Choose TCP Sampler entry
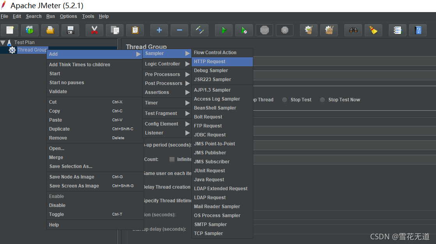 (222, 233)
